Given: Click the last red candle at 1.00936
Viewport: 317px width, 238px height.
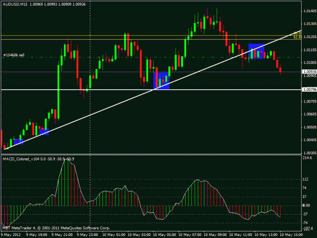Looking at the screenshot, I should click(280, 70).
